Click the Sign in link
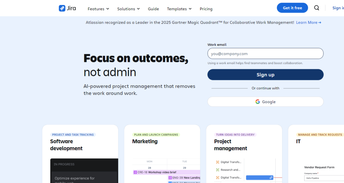This screenshot has height=183, width=344. point(338,8)
